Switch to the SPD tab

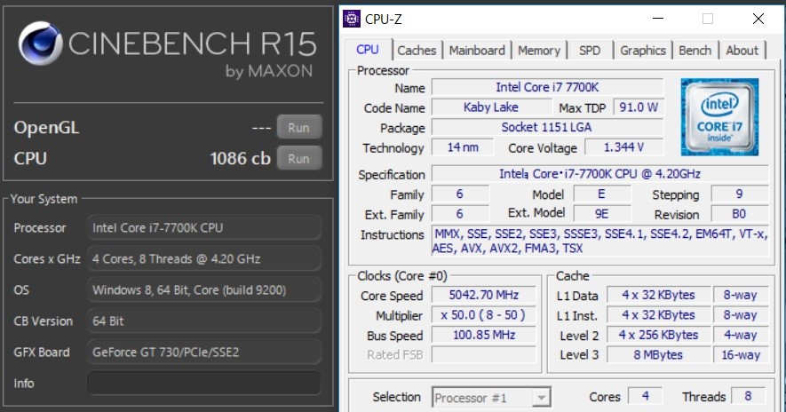pos(590,50)
